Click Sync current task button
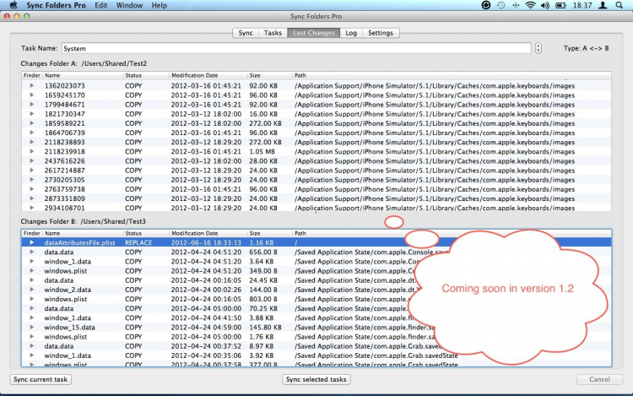 pos(41,379)
